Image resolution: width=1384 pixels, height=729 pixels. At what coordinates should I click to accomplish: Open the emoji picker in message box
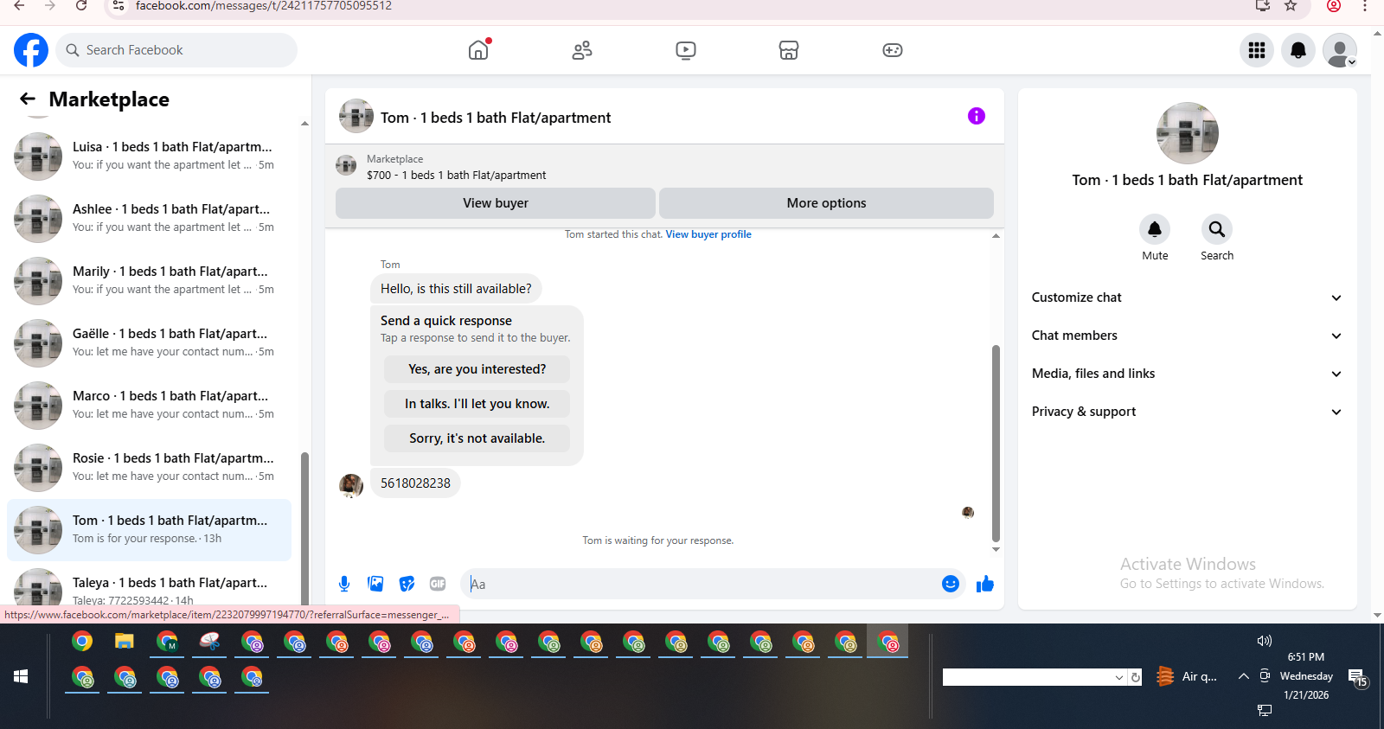[951, 584]
